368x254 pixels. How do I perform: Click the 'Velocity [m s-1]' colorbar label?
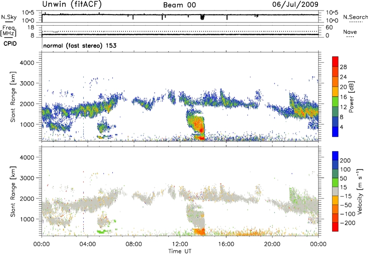tap(360, 191)
